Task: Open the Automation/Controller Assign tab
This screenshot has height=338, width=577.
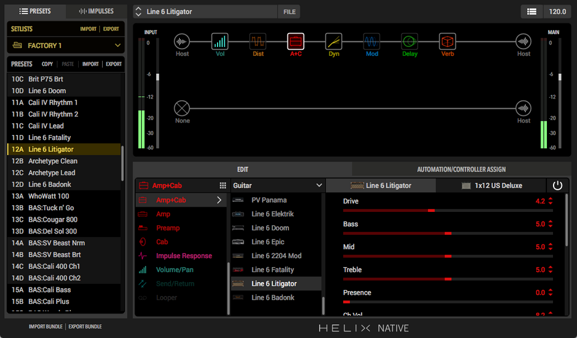Action: tap(462, 169)
